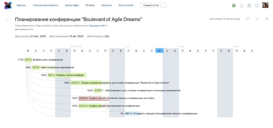273x128 pixels.
Task: Navigate to База знаний
Action: 126,5
